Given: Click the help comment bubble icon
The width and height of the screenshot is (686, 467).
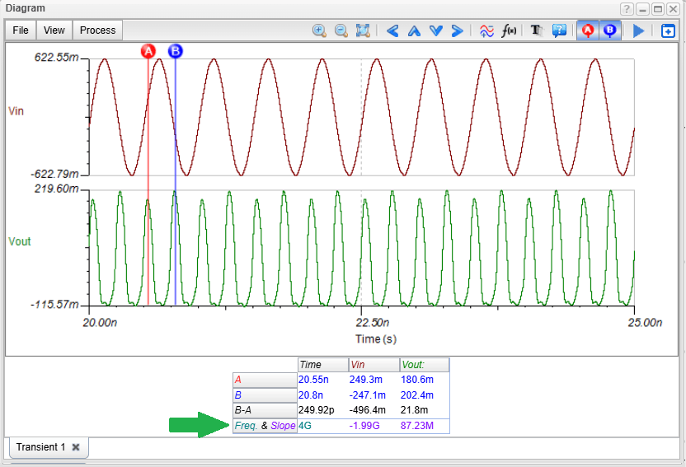Looking at the screenshot, I should 559,30.
